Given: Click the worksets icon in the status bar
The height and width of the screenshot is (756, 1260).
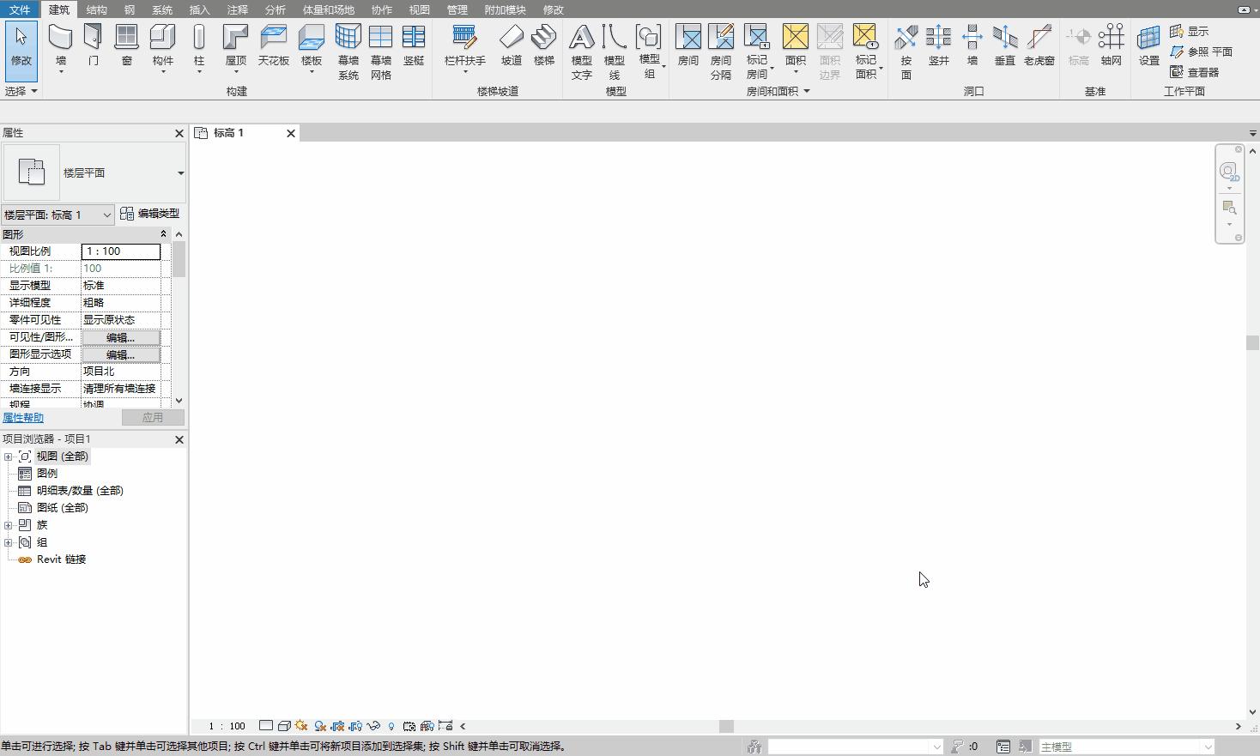Looking at the screenshot, I should click(x=754, y=747).
